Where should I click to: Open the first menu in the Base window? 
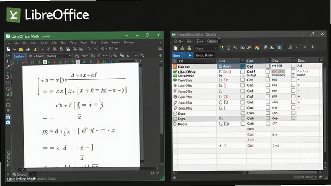pos(179,41)
